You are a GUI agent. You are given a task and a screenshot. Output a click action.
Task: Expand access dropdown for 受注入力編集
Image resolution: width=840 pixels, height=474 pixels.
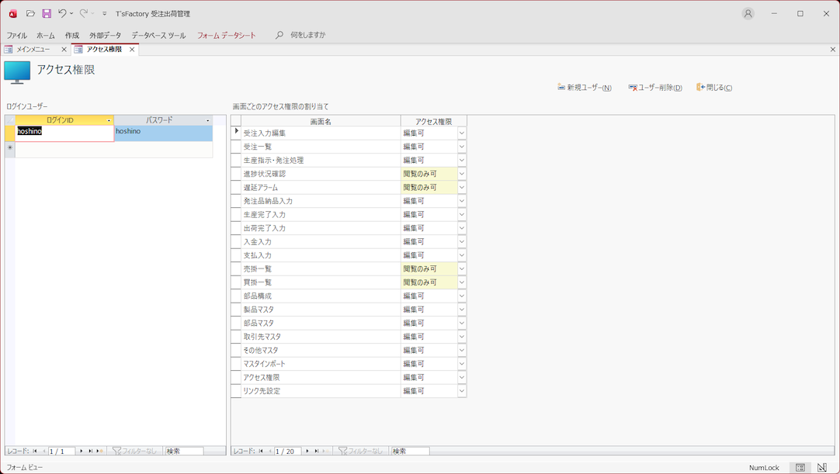461,133
